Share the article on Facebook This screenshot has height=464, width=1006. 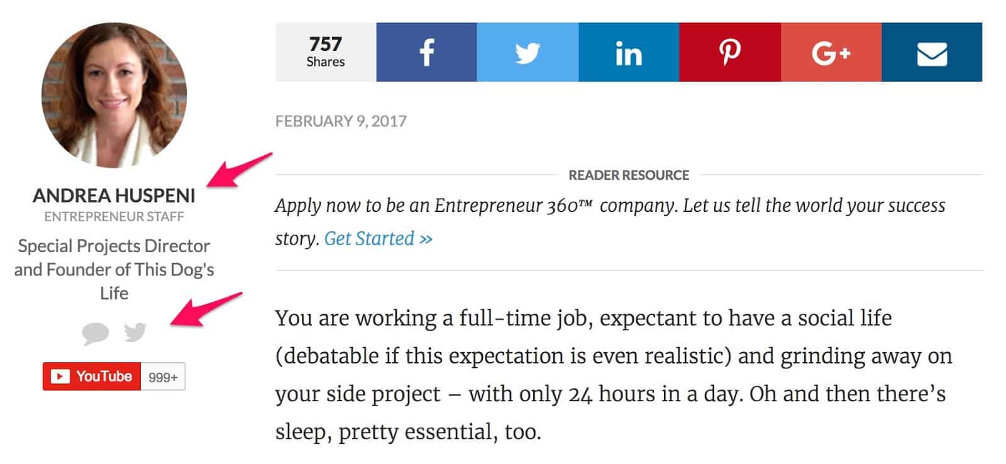pos(426,52)
